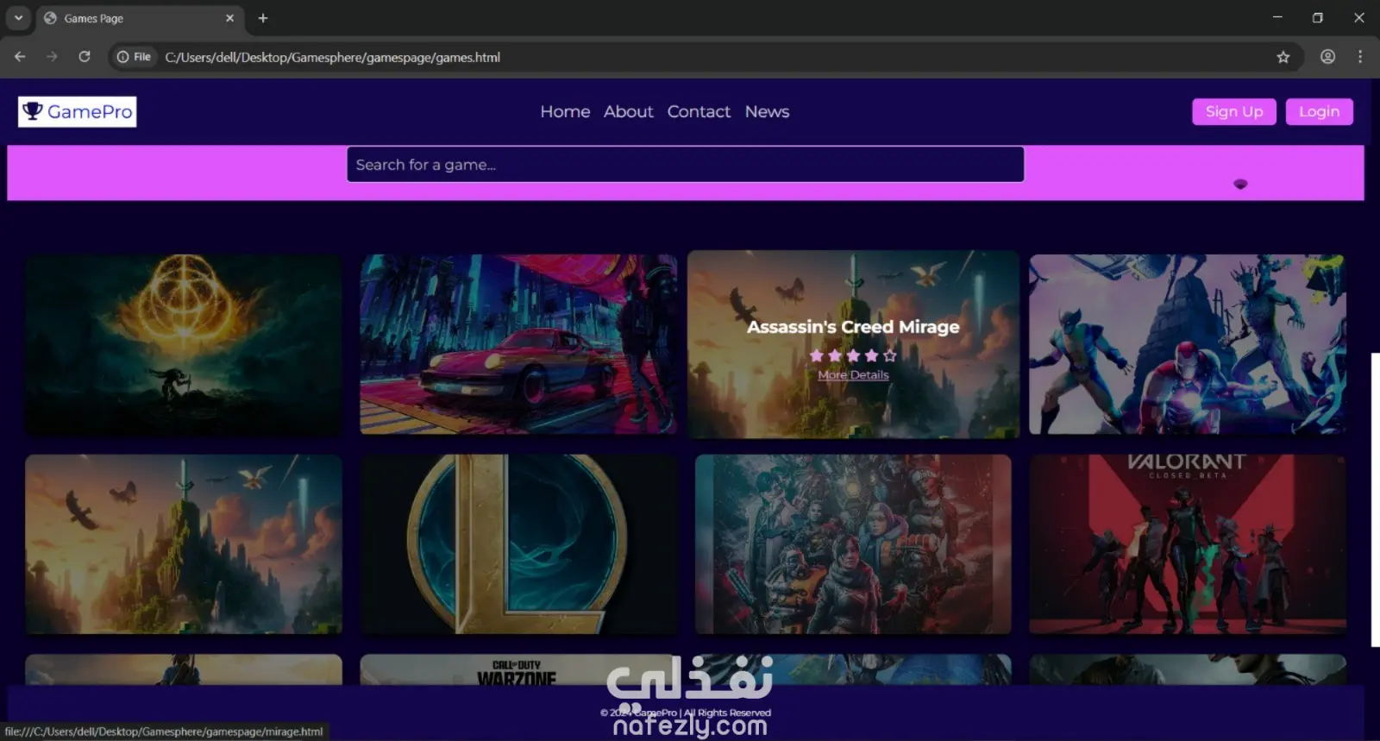Click the Sign Up button
This screenshot has width=1380, height=741.
(1234, 111)
